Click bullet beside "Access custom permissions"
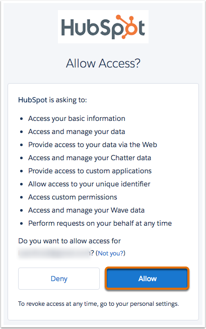This screenshot has width=206, height=329. tap(21, 198)
